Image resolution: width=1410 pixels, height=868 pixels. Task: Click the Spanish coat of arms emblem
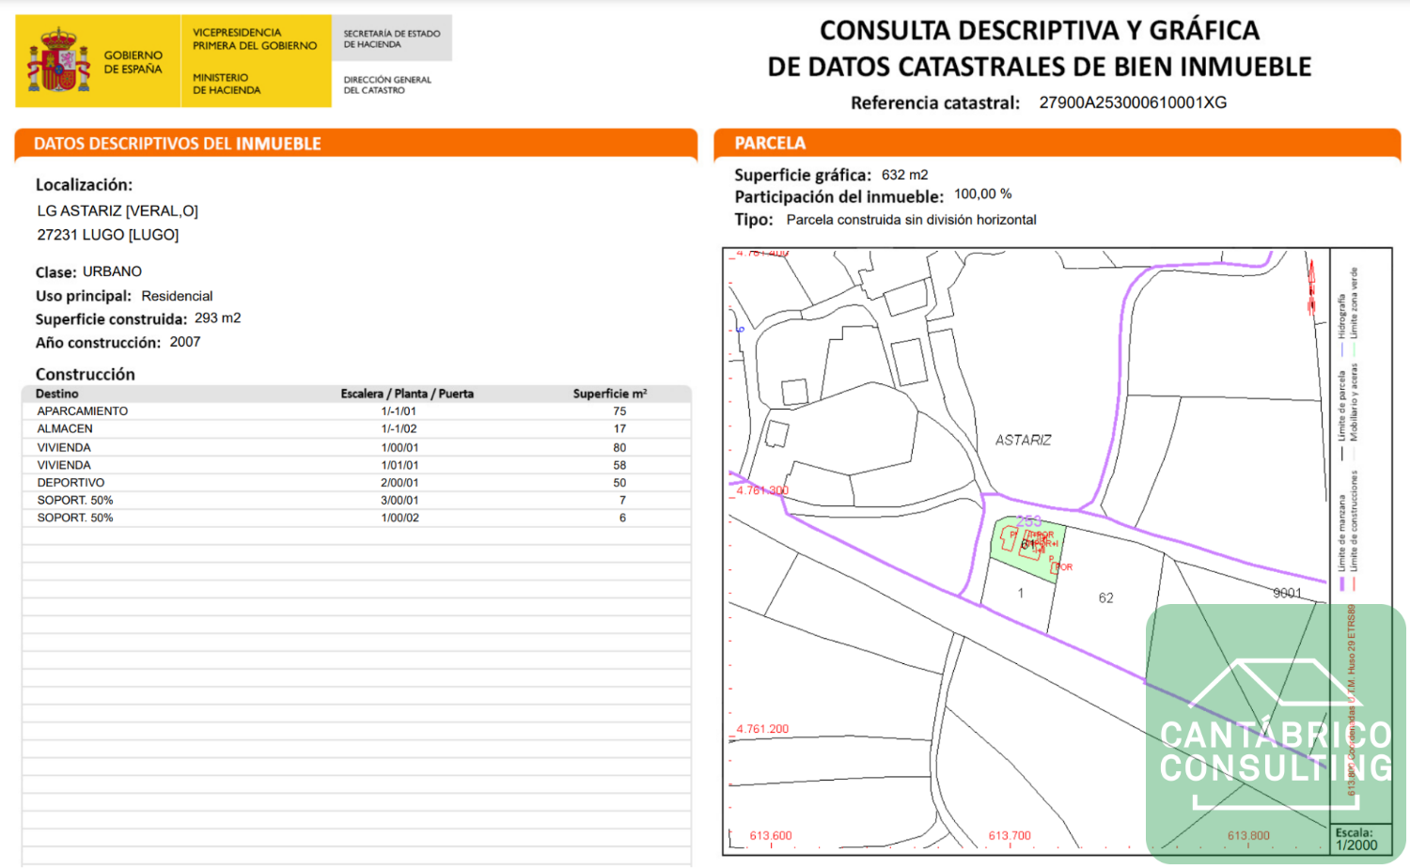[58, 60]
